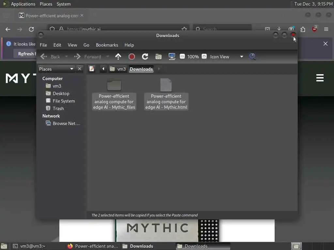Zoom in with the plus icon
This screenshot has height=250, width=334.
(x=204, y=56)
